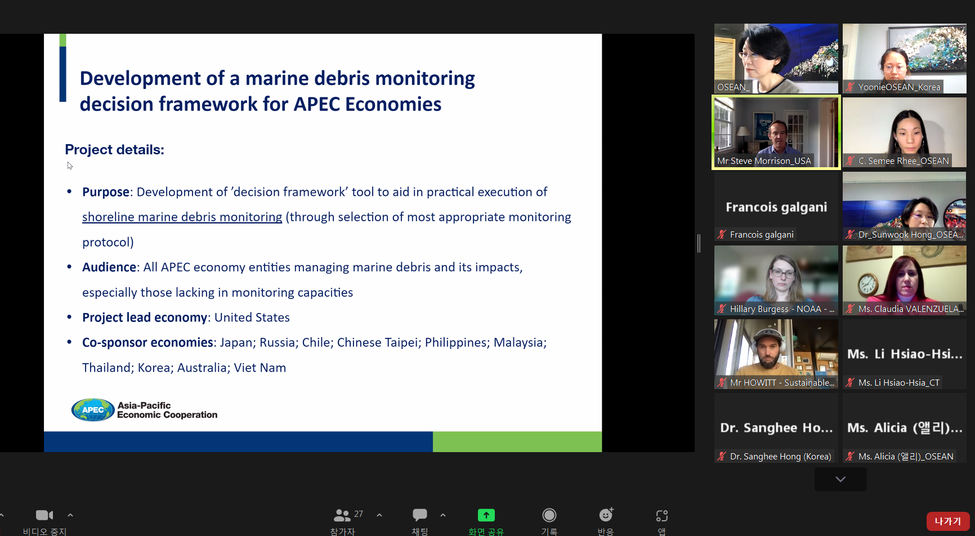Viewport: 975px width, 536px height.
Task: Click the green share screen icon
Action: tap(486, 515)
